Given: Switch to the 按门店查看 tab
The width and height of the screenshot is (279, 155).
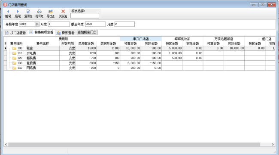Looking at the screenshot, I should pyautogui.click(x=15, y=33).
